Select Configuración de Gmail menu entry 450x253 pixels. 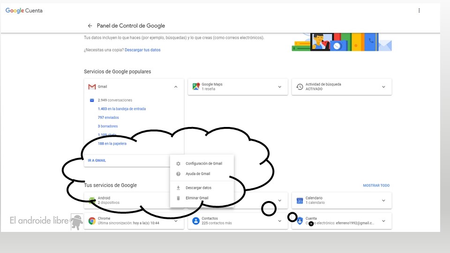point(202,164)
